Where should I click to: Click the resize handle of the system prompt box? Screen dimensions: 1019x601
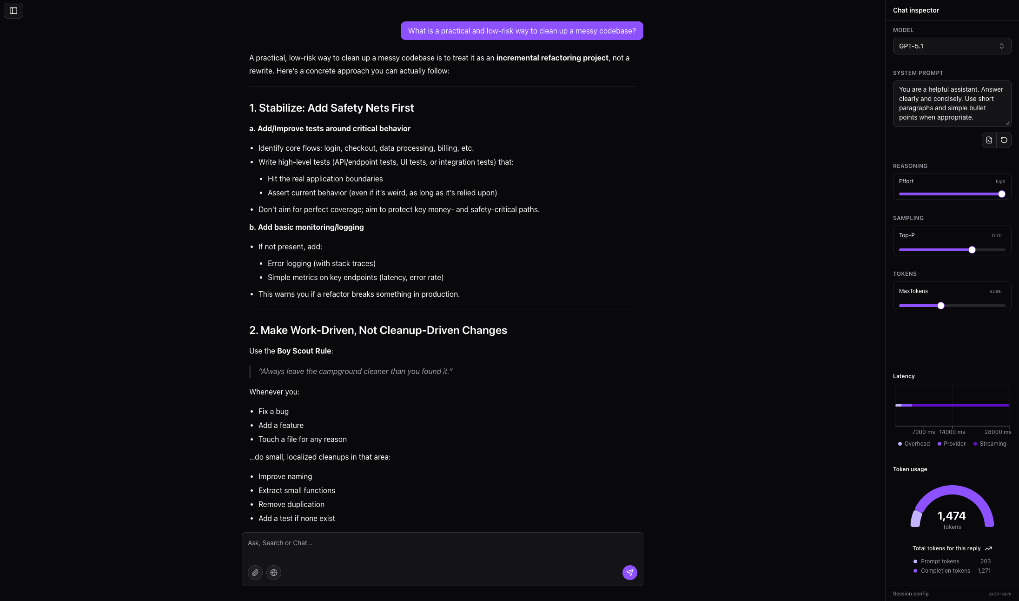[x=1007, y=123]
